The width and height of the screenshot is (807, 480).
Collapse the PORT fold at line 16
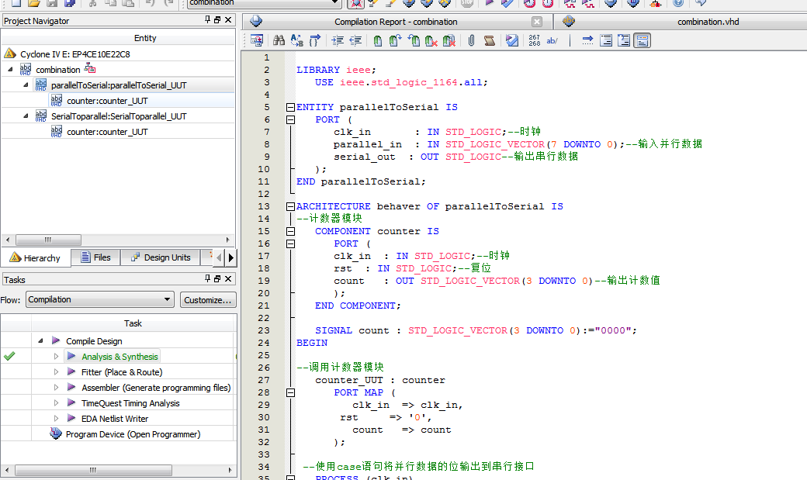tap(290, 243)
